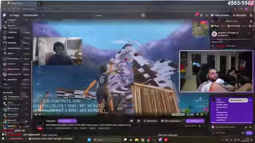
Task: Collapse the Stream-Chat panel with arrow icon
Action: 212,21
